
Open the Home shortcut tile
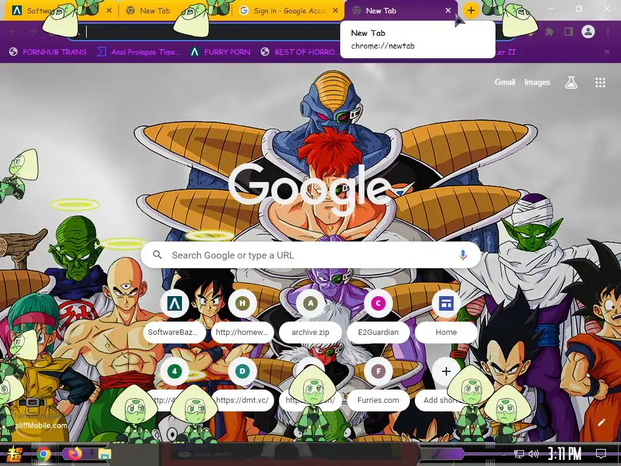click(446, 317)
